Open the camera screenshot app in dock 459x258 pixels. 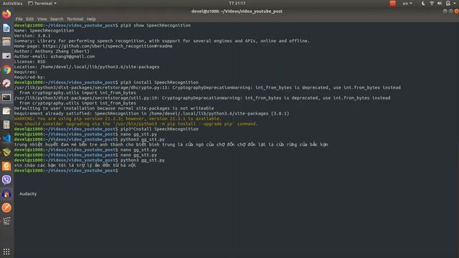click(x=6, y=56)
